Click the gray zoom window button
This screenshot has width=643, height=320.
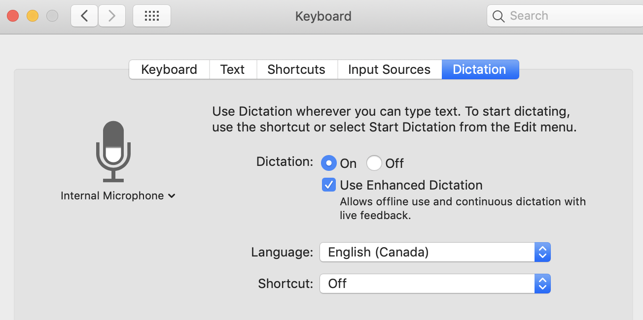(x=52, y=16)
